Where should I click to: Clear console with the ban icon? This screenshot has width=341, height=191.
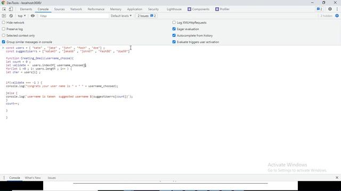pos(11,16)
